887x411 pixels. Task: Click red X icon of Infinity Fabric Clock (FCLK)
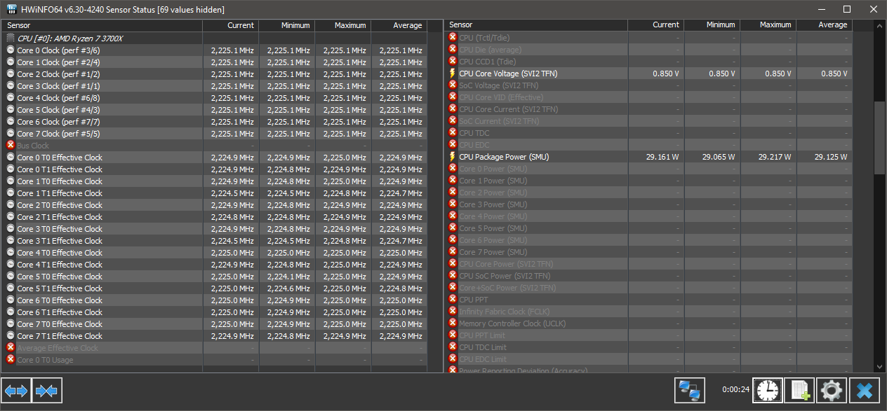pos(453,312)
